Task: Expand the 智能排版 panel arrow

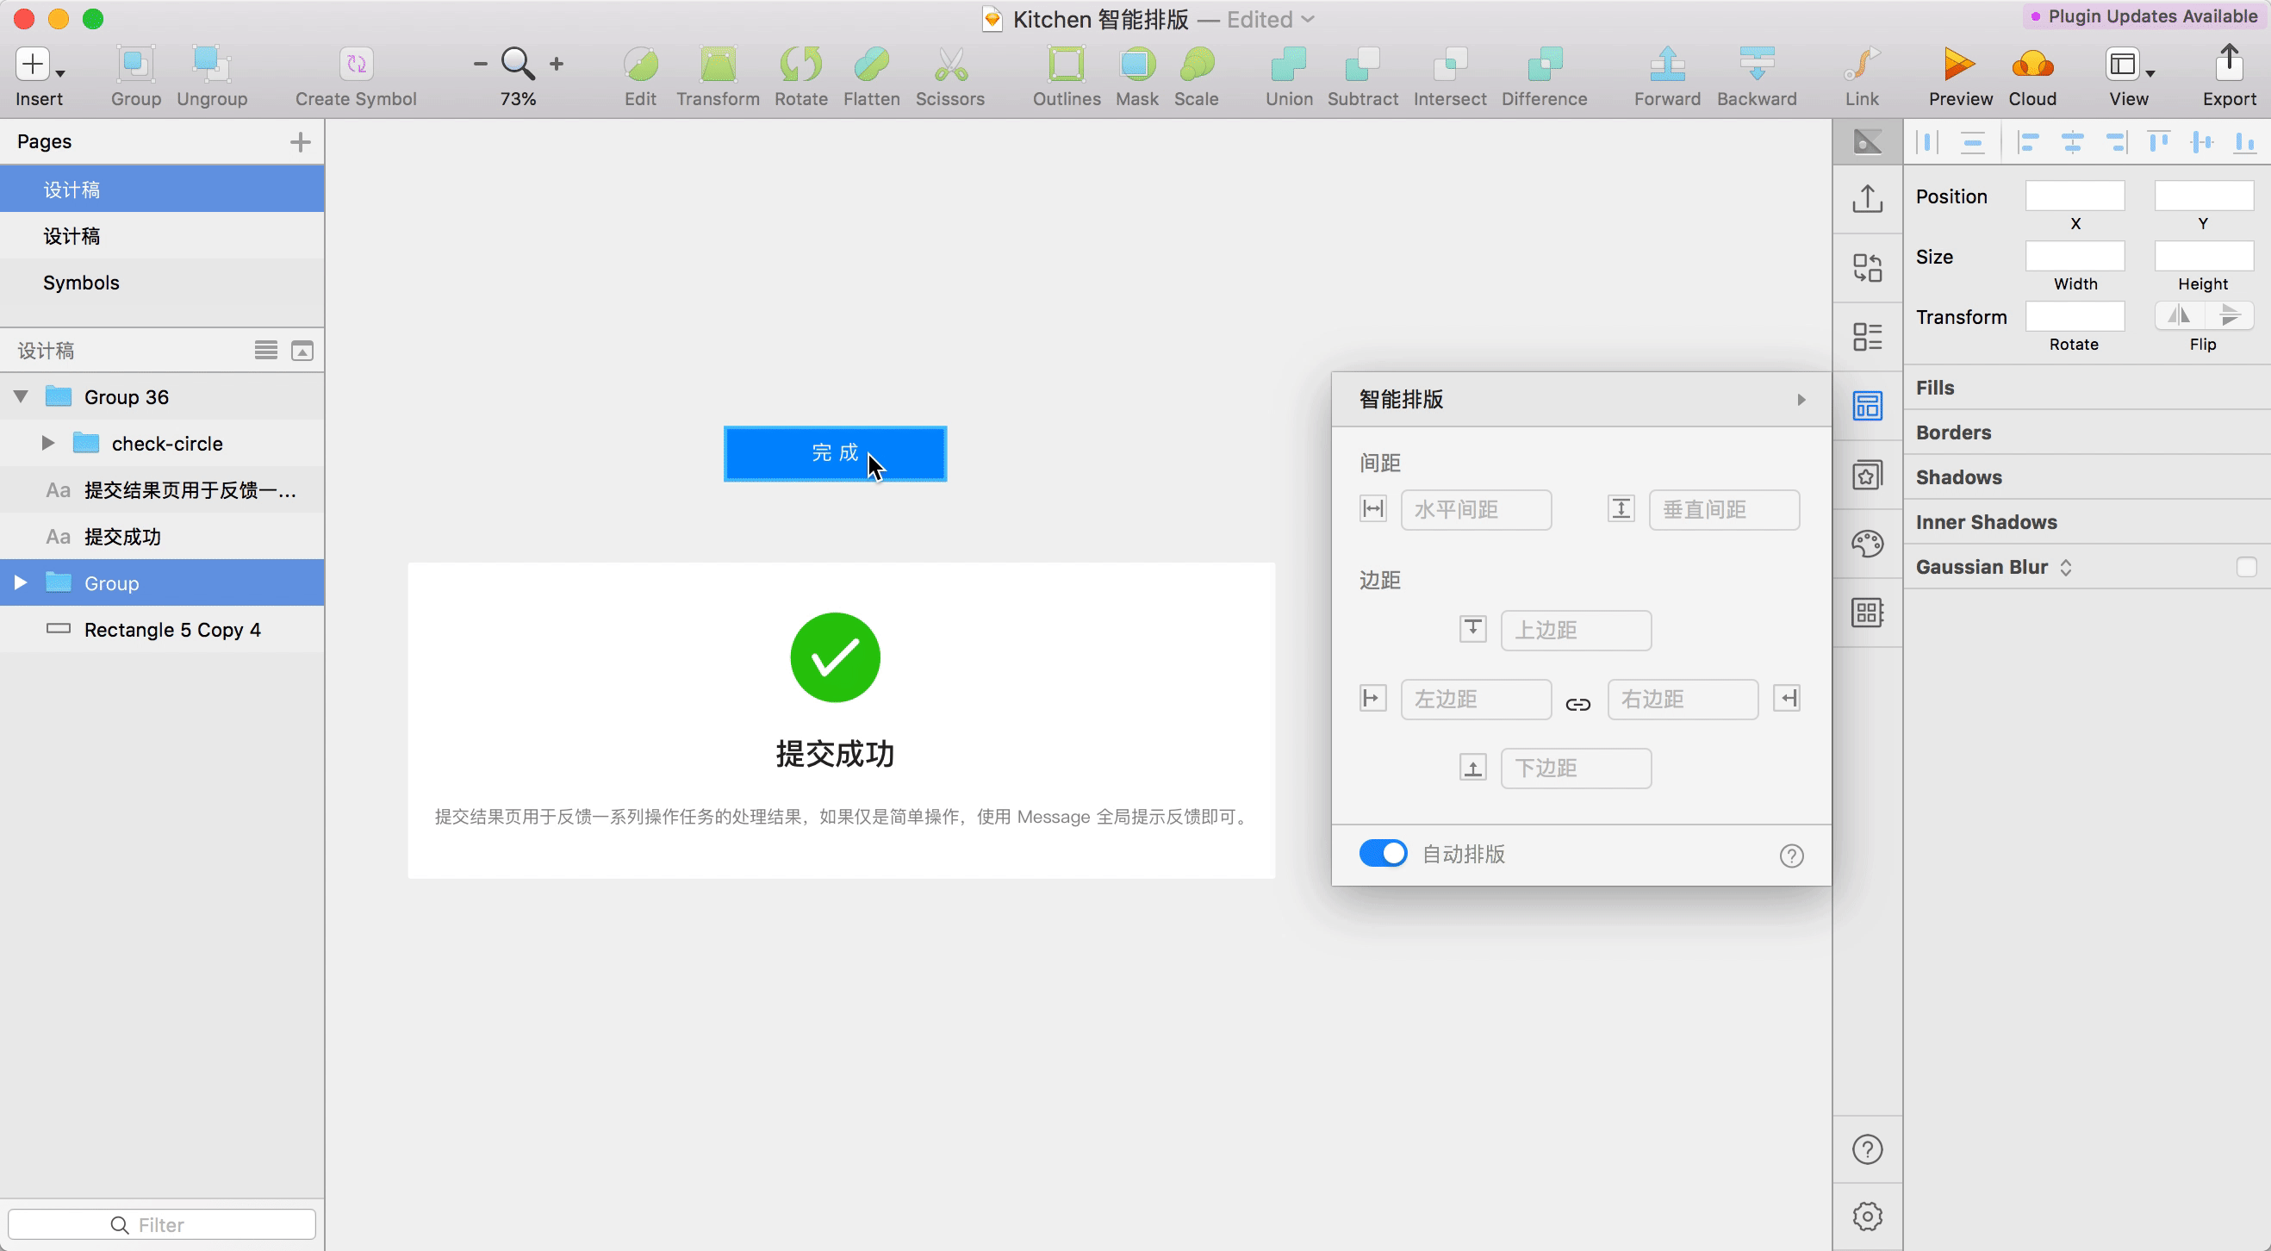Action: [x=1801, y=400]
